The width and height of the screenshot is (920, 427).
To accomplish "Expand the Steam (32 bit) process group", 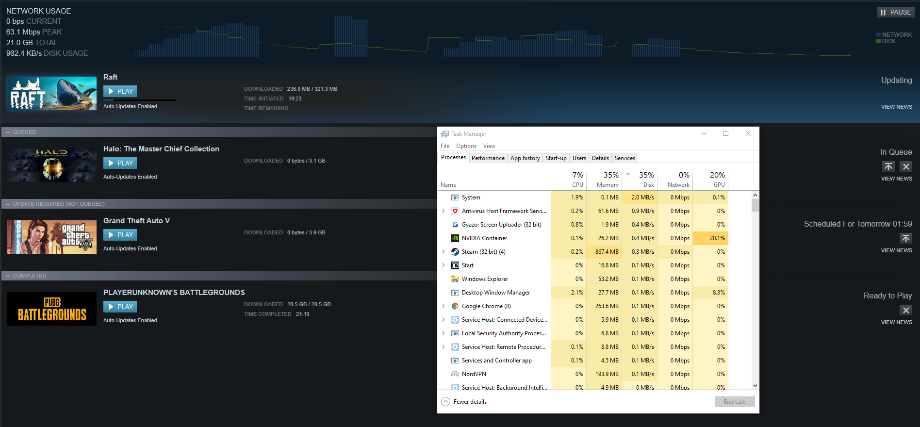I will (443, 252).
